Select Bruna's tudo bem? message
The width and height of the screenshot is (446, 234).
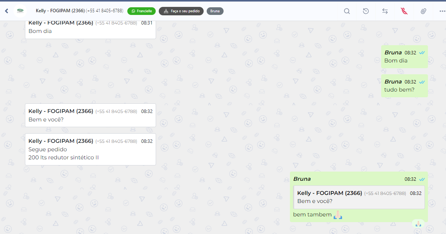click(x=405, y=86)
